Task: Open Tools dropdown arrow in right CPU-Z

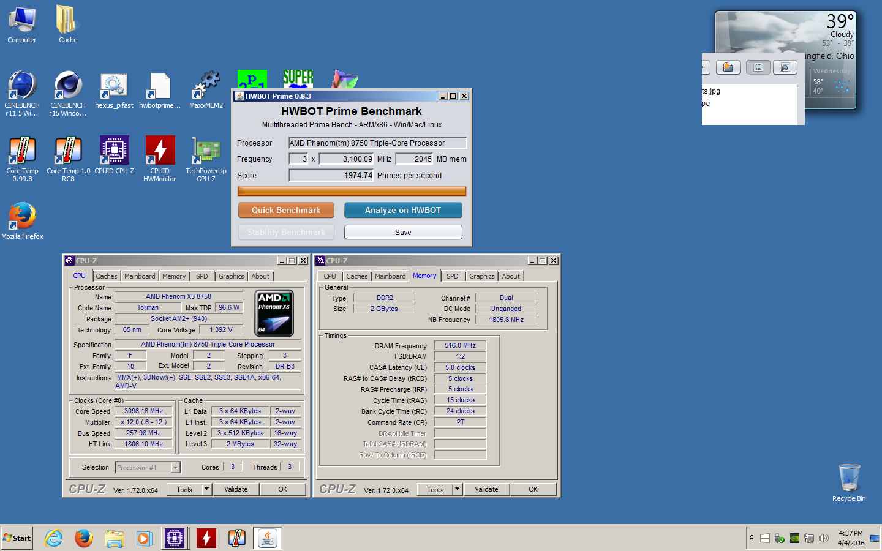Action: (457, 489)
